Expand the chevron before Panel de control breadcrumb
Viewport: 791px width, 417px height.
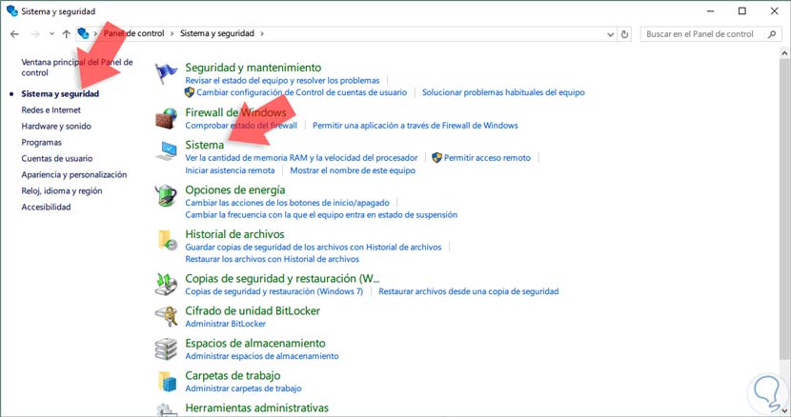(95, 33)
